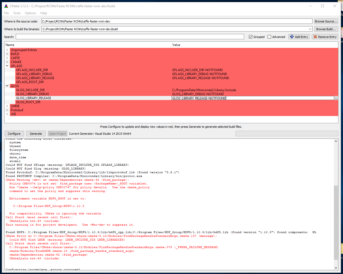The height and width of the screenshot is (274, 343).
Task: Select the GLOG_ROOT_DIR entry
Action: (28, 102)
